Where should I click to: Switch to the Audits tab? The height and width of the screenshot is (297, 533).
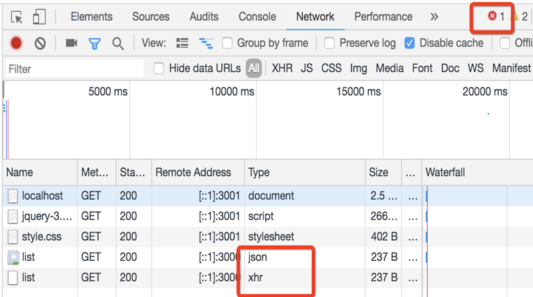204,17
